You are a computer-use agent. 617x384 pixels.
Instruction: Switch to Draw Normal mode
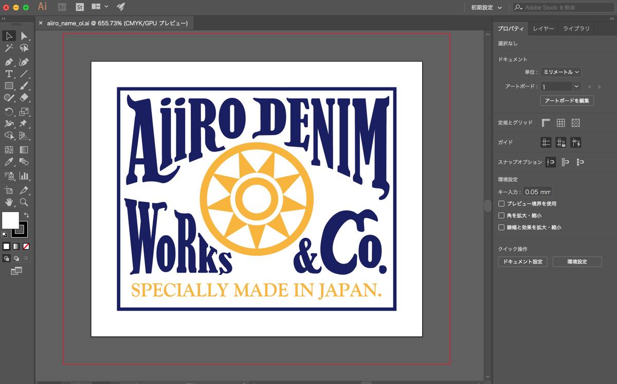click(x=6, y=258)
